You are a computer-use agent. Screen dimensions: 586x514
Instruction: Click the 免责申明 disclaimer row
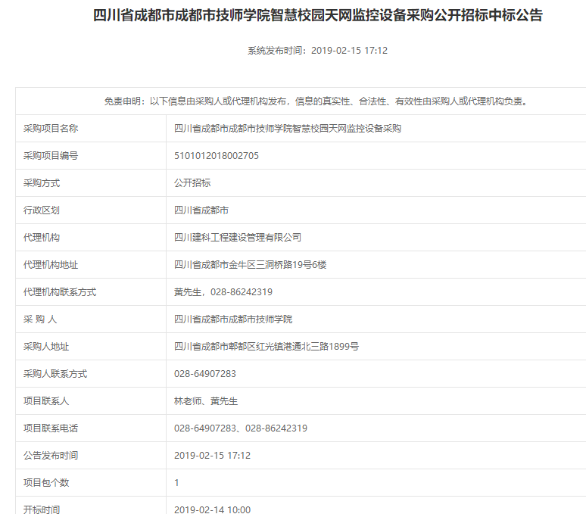(x=315, y=101)
